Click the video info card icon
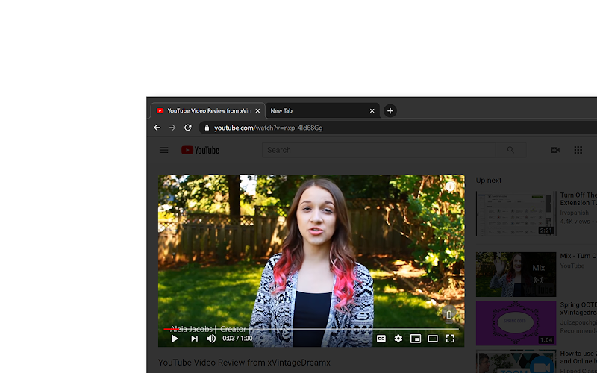The height and width of the screenshot is (373, 597). 450,186
